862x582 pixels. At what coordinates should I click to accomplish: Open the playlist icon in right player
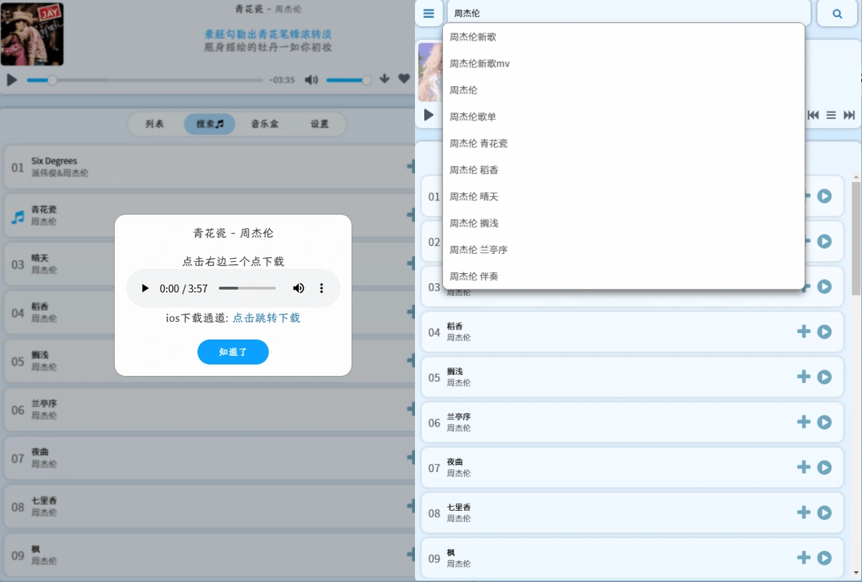point(831,115)
